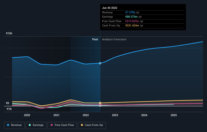207x132 pixels.
Task: Click the Free Cash Flow label in tooltip
Action: click(x=112, y=21)
